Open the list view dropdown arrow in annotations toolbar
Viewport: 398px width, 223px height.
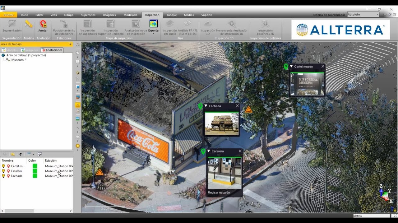33,154
